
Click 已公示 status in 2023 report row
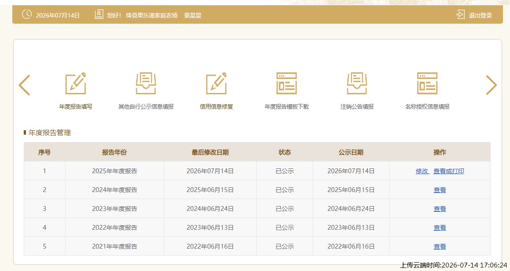click(x=284, y=209)
